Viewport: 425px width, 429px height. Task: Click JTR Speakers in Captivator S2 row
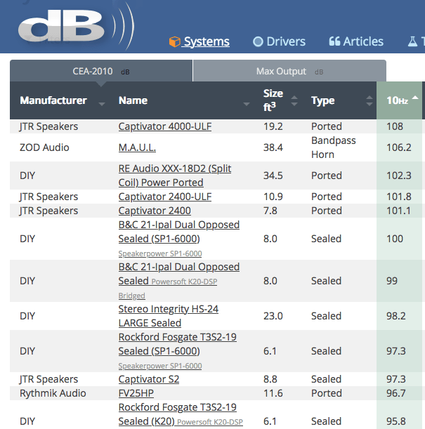pyautogui.click(x=48, y=379)
